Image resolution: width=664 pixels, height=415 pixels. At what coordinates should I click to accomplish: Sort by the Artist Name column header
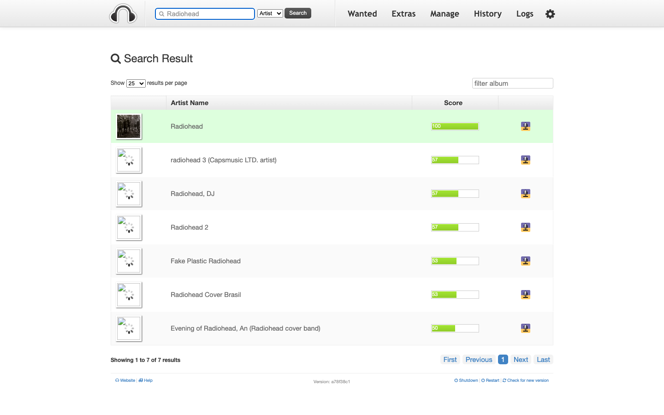point(289,103)
